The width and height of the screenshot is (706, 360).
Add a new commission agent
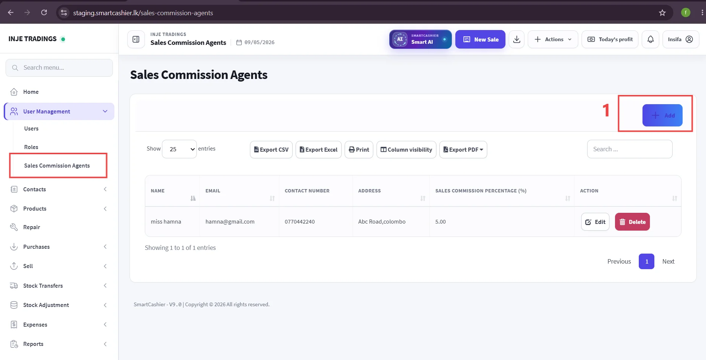663,115
